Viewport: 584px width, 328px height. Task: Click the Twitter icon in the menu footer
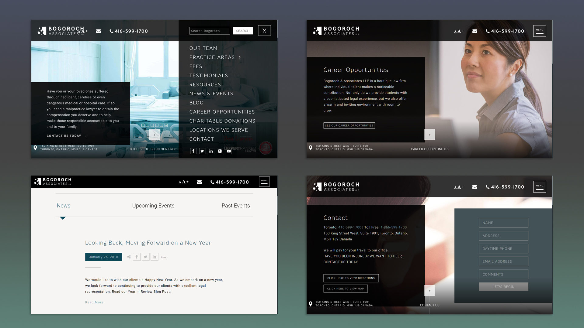pos(202,151)
